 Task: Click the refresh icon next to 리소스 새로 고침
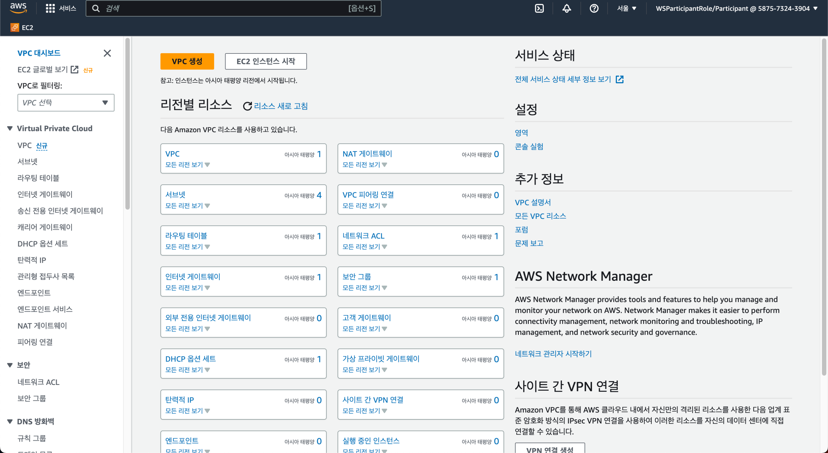[x=247, y=106]
